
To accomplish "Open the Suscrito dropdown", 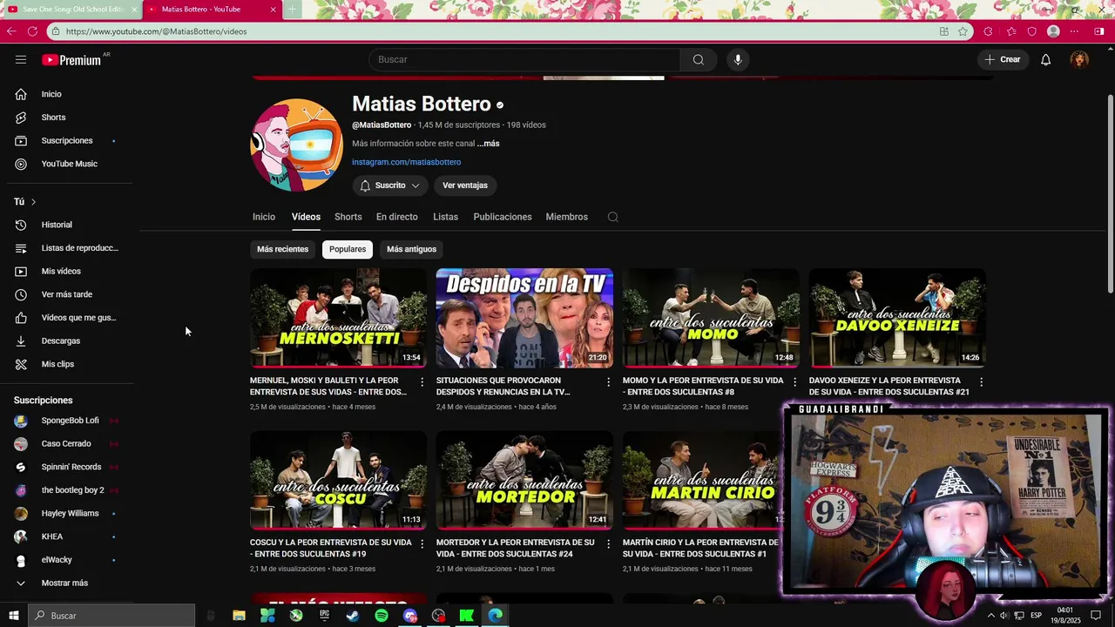I will tap(389, 185).
